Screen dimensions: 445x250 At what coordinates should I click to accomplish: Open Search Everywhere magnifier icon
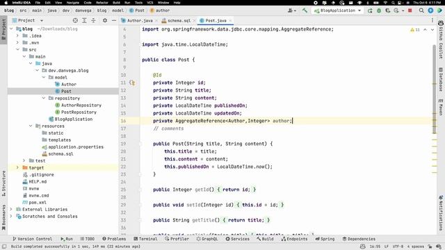coord(421,10)
